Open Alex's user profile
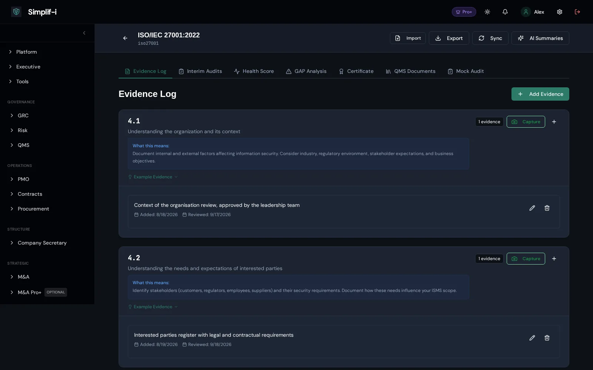 pyautogui.click(x=533, y=12)
